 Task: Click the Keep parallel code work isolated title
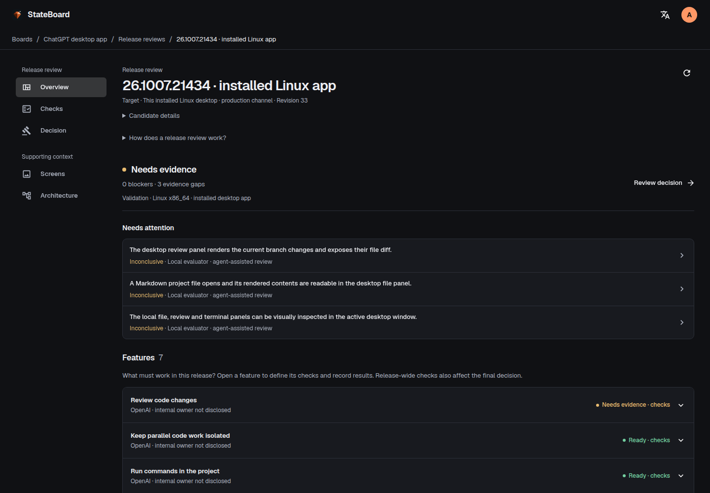180,436
